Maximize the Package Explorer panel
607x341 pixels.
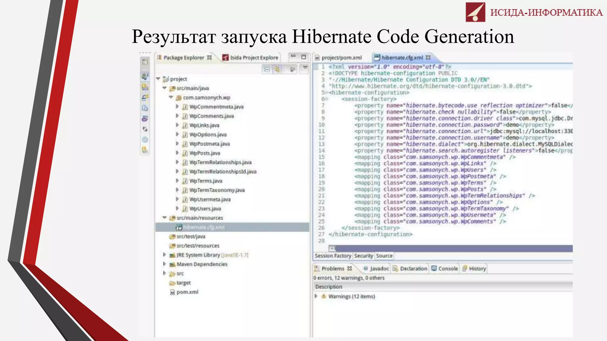click(303, 57)
